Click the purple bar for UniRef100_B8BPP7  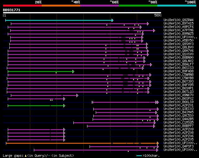click(120, 126)
